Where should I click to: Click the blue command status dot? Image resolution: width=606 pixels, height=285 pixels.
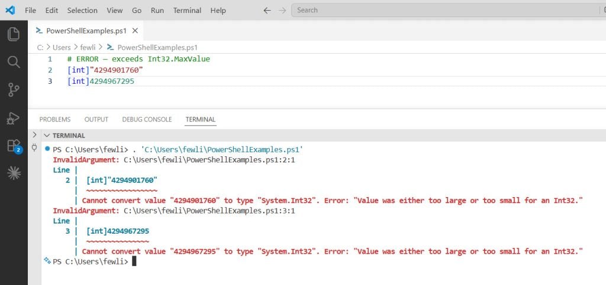pos(47,148)
